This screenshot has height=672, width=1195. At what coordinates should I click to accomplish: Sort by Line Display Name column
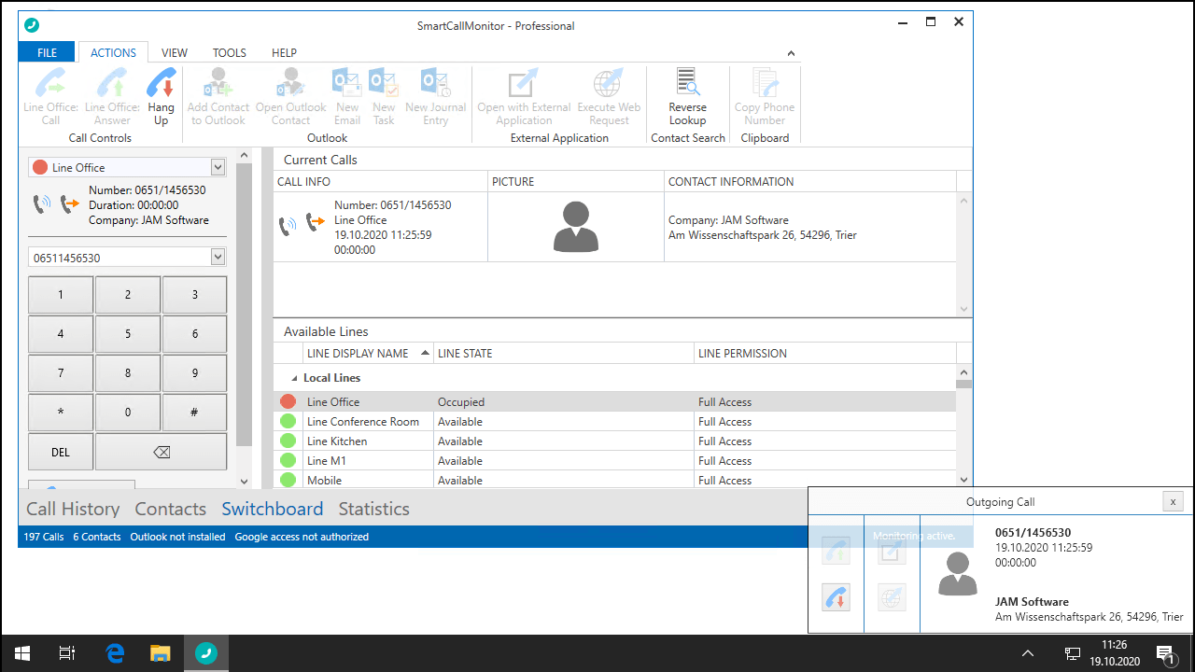point(369,353)
